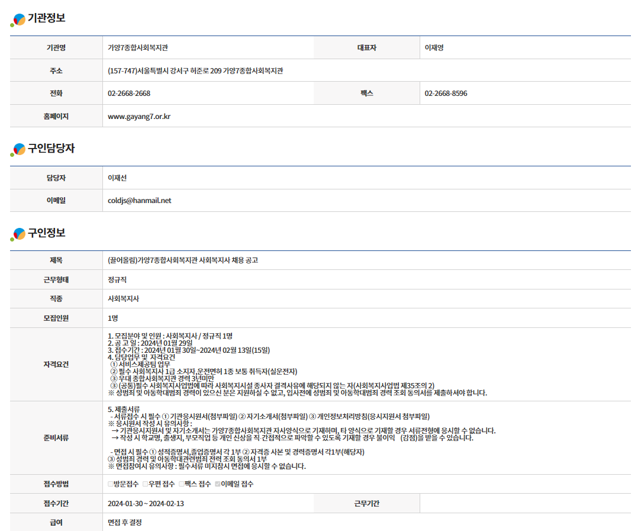Check the 방문접수 checkbox
Screen dimensions: 641x531
[x=110, y=484]
